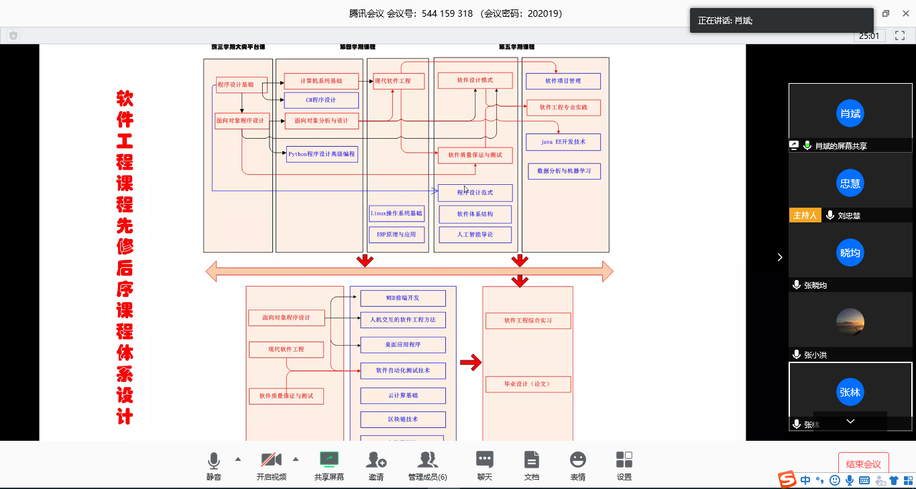Expand audio options arrow beside 静音

pos(237,459)
